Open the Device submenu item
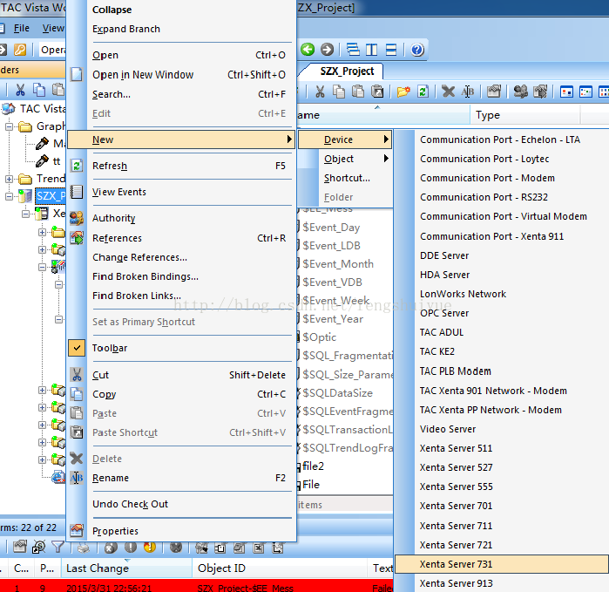Screen dimensions: 609x592 point(345,139)
